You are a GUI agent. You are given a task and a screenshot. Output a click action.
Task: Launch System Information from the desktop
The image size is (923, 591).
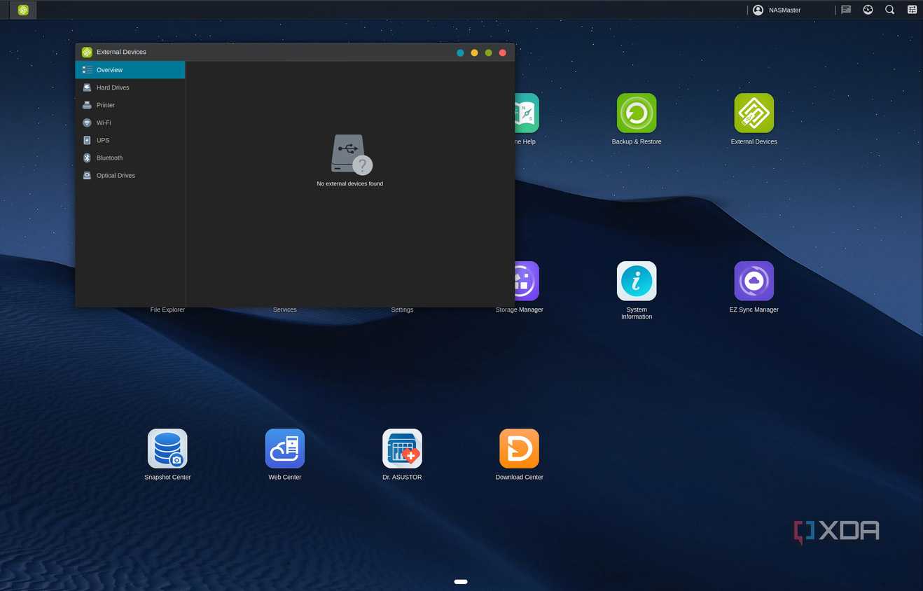(637, 281)
